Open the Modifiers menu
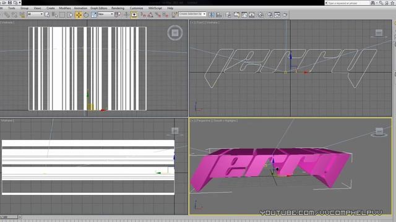 [x=65, y=8]
